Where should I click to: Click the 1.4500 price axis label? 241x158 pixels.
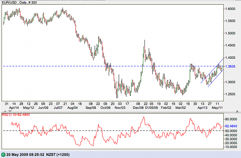[x=230, y=45]
